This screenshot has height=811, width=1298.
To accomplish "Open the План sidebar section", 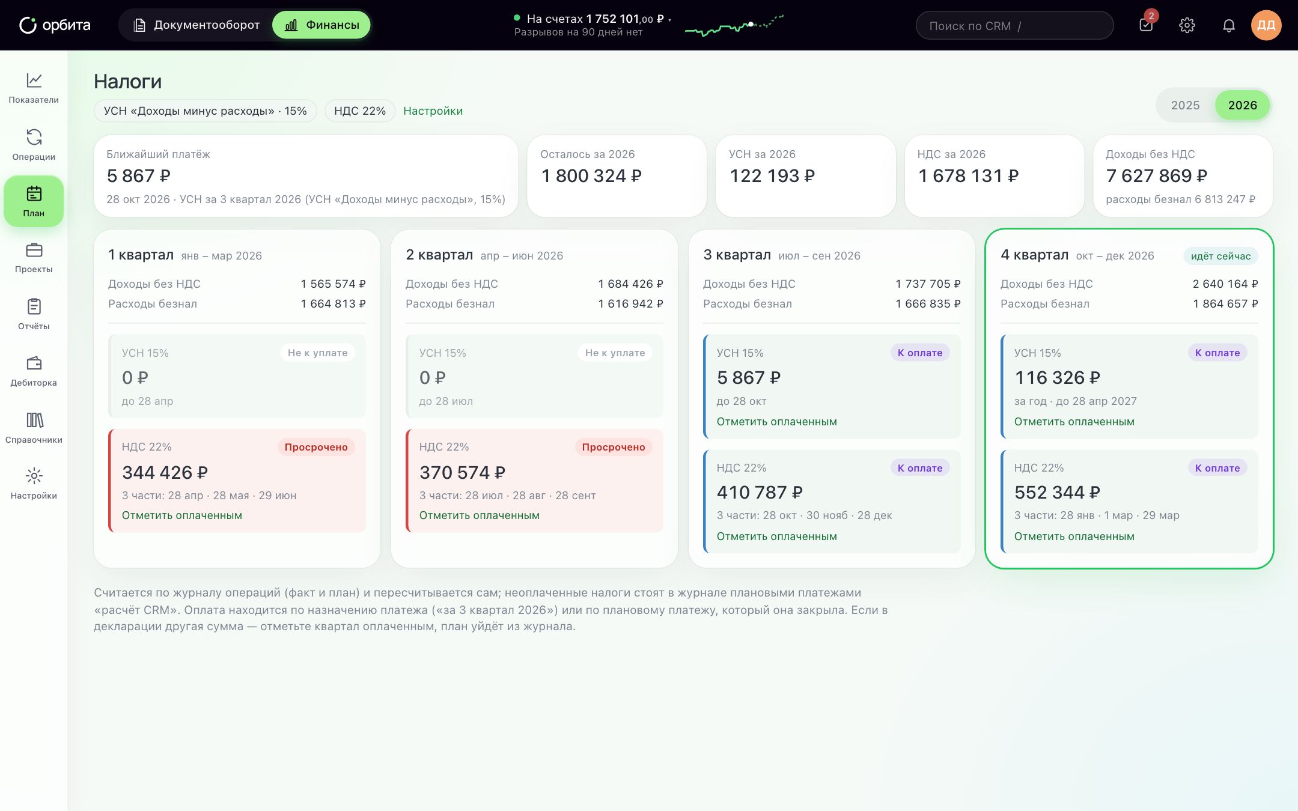I will (x=34, y=201).
